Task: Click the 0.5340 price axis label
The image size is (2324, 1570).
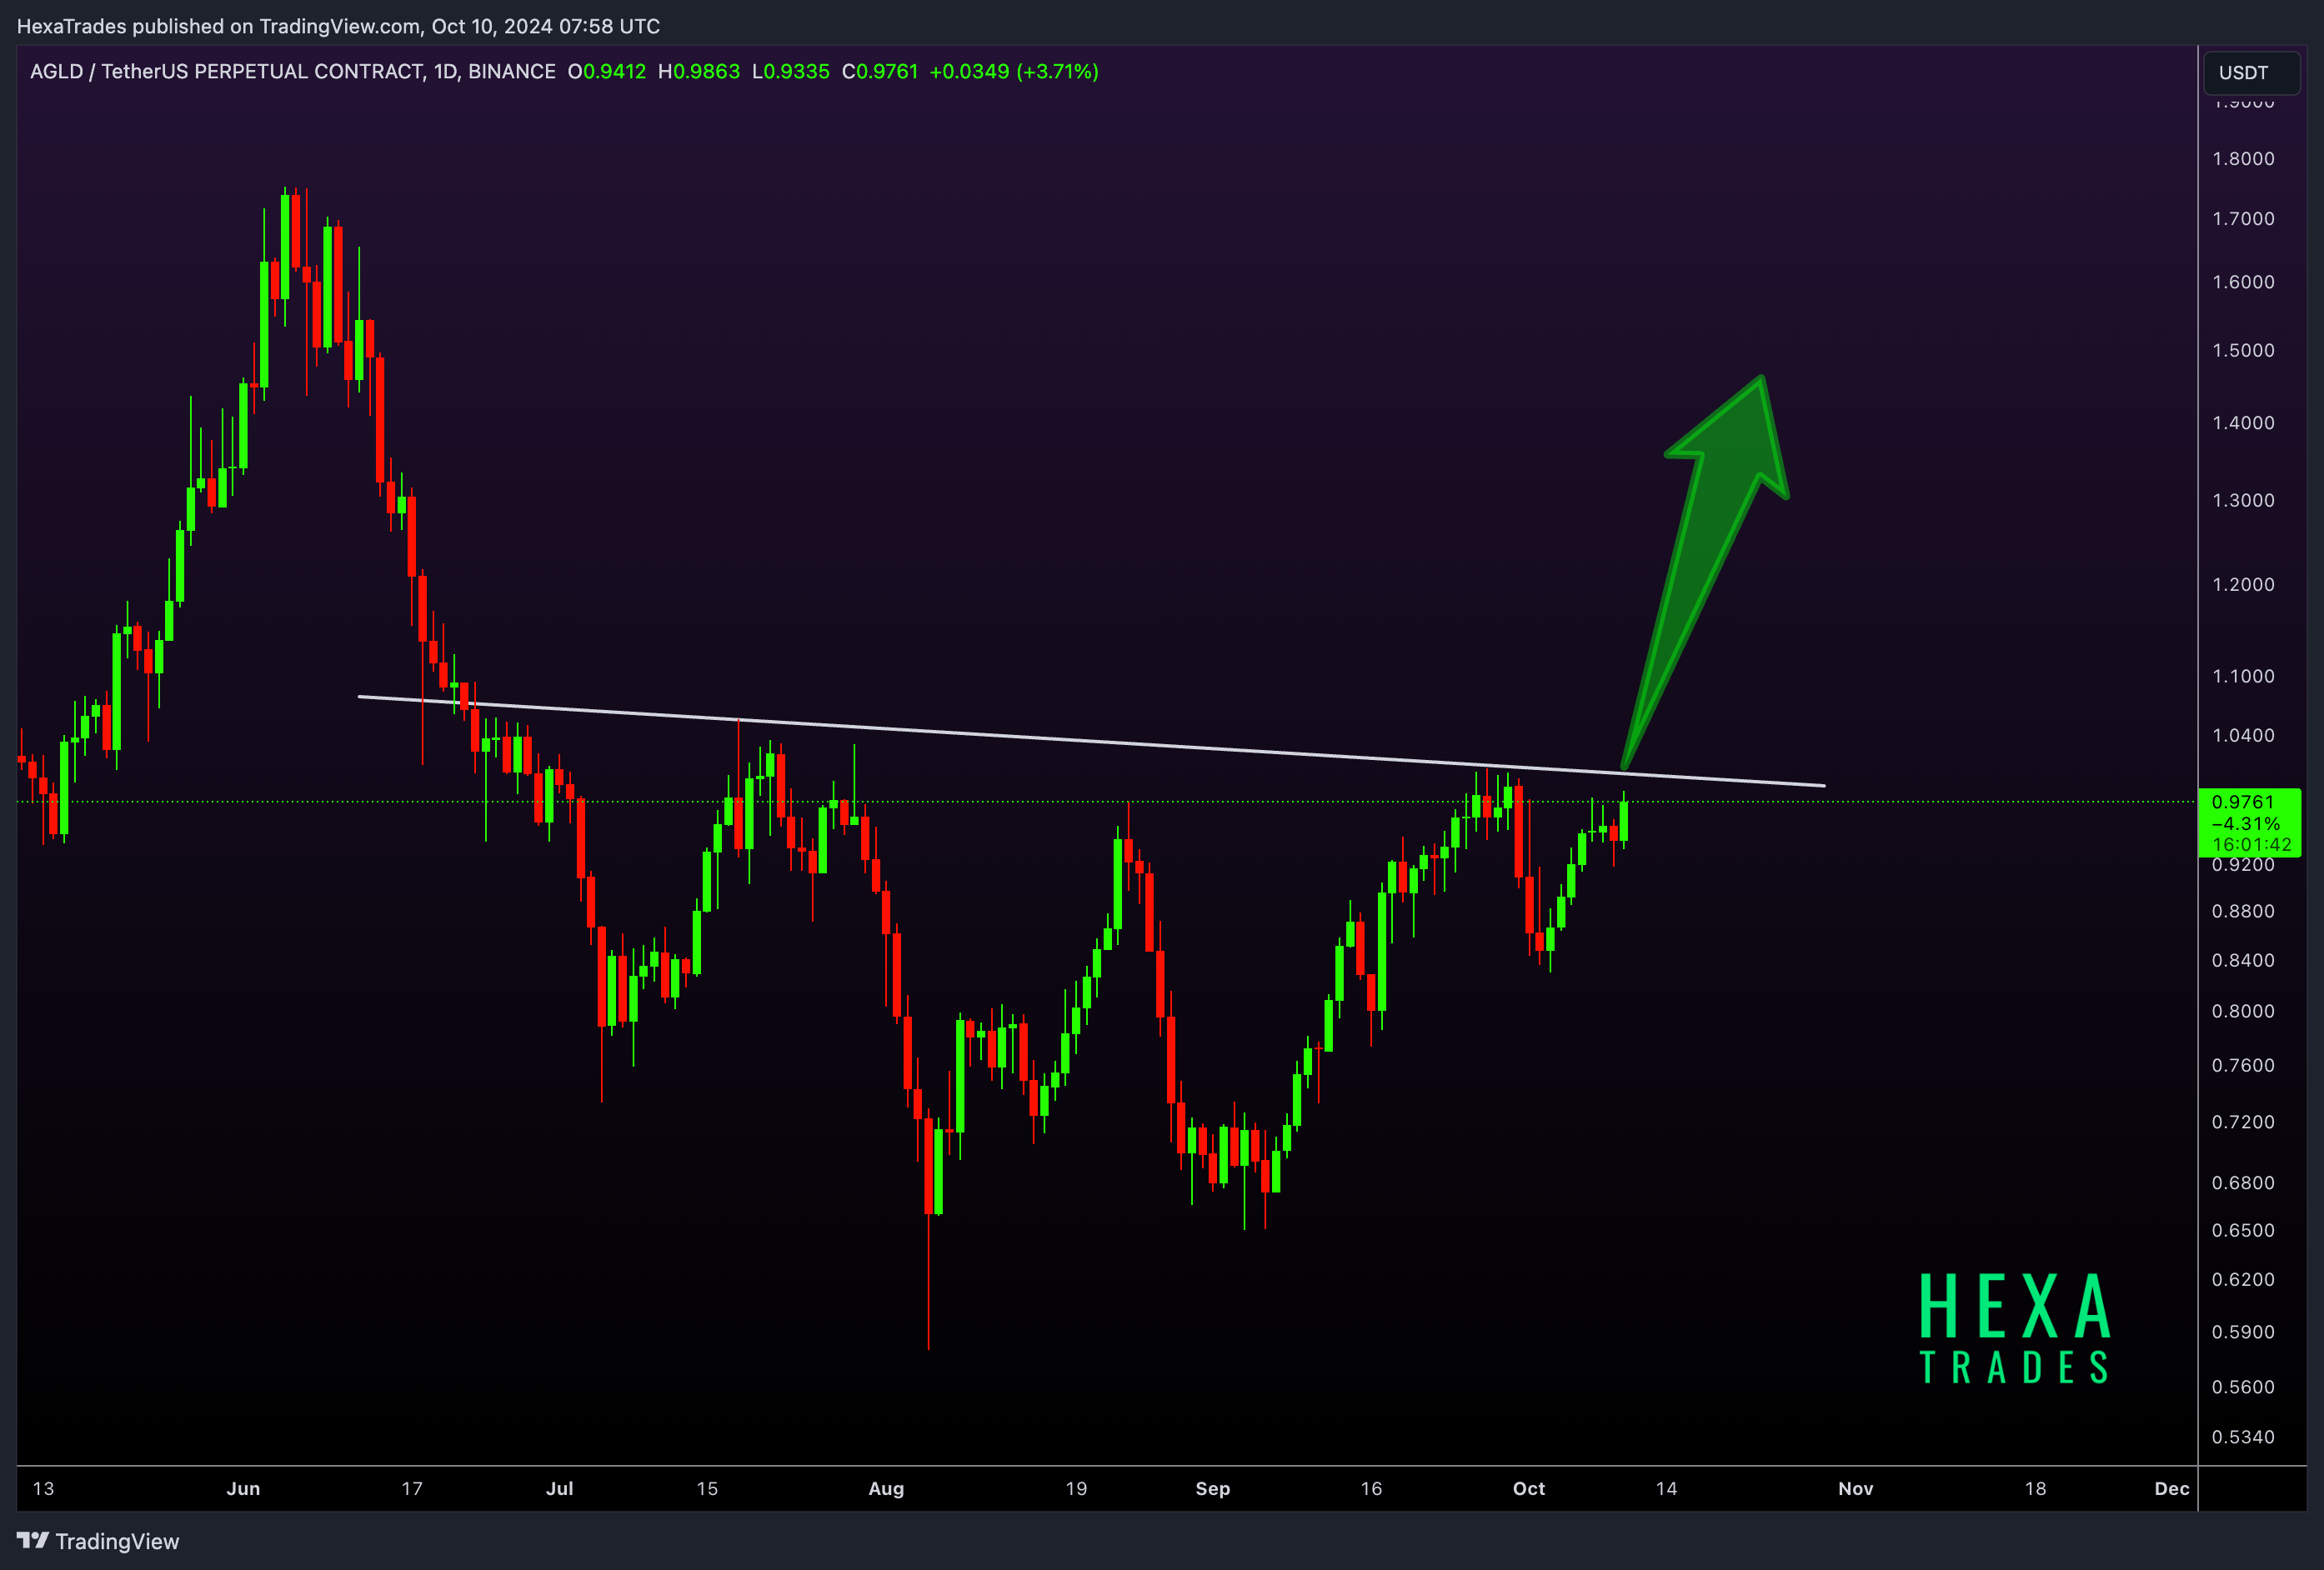Action: tap(2243, 1437)
